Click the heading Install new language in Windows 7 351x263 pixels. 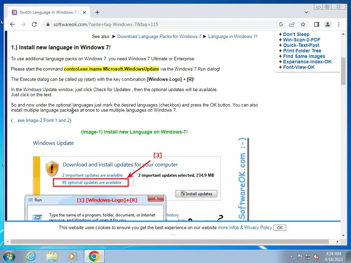point(61,47)
